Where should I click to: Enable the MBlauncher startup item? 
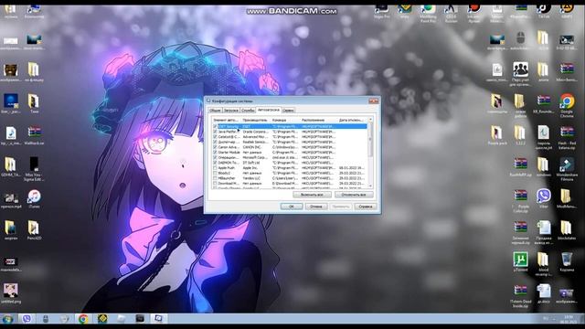(215, 178)
